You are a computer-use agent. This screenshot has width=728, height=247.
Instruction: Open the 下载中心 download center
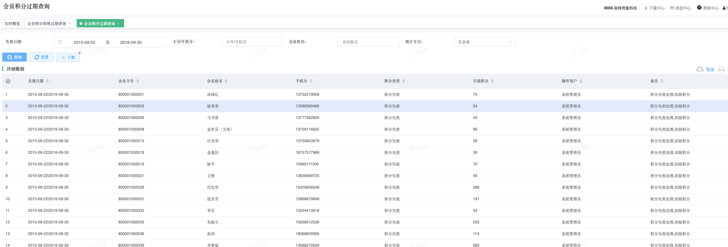point(654,8)
